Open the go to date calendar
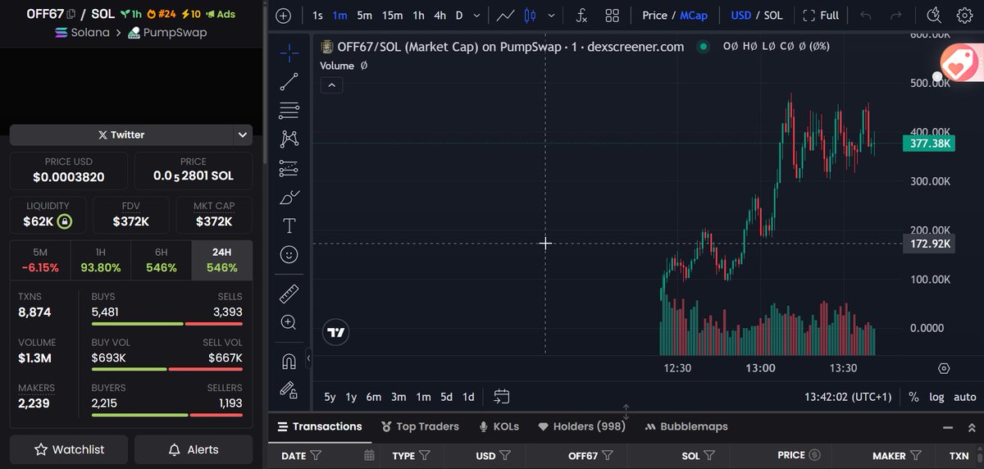 click(502, 397)
